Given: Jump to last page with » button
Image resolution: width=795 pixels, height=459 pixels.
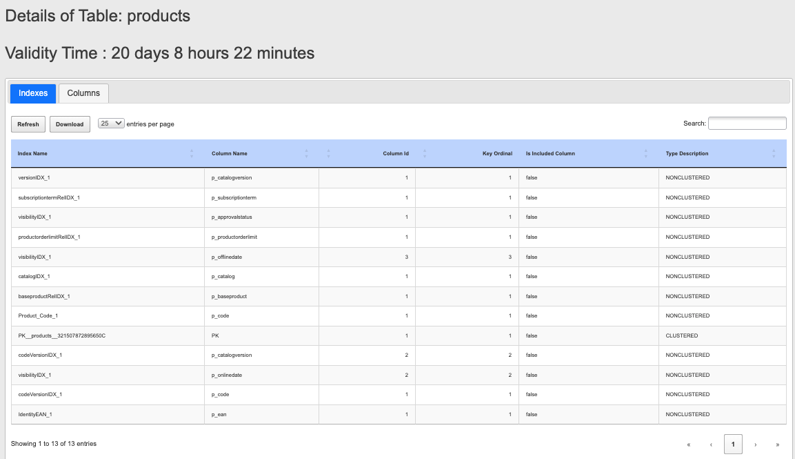Looking at the screenshot, I should pos(777,445).
